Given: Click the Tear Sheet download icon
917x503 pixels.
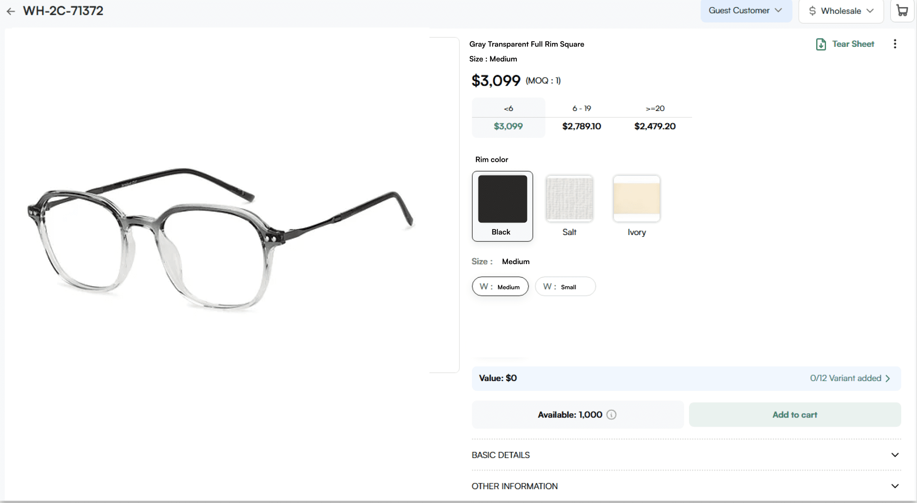Looking at the screenshot, I should (x=821, y=44).
